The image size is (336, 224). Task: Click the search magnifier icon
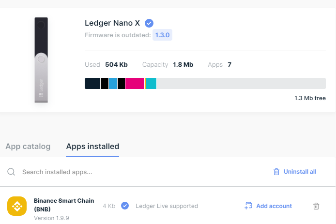pos(11,172)
